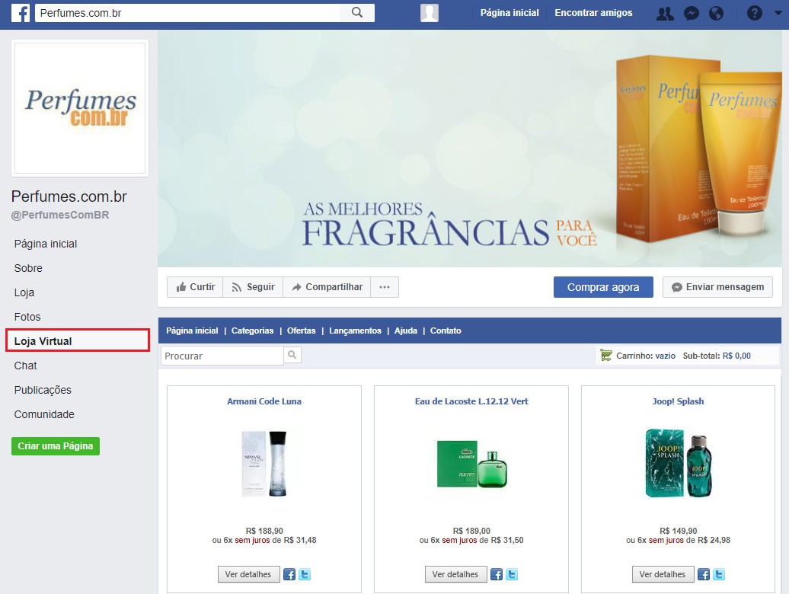Open Página inicial in top bar
The height and width of the screenshot is (594, 789).
(509, 13)
